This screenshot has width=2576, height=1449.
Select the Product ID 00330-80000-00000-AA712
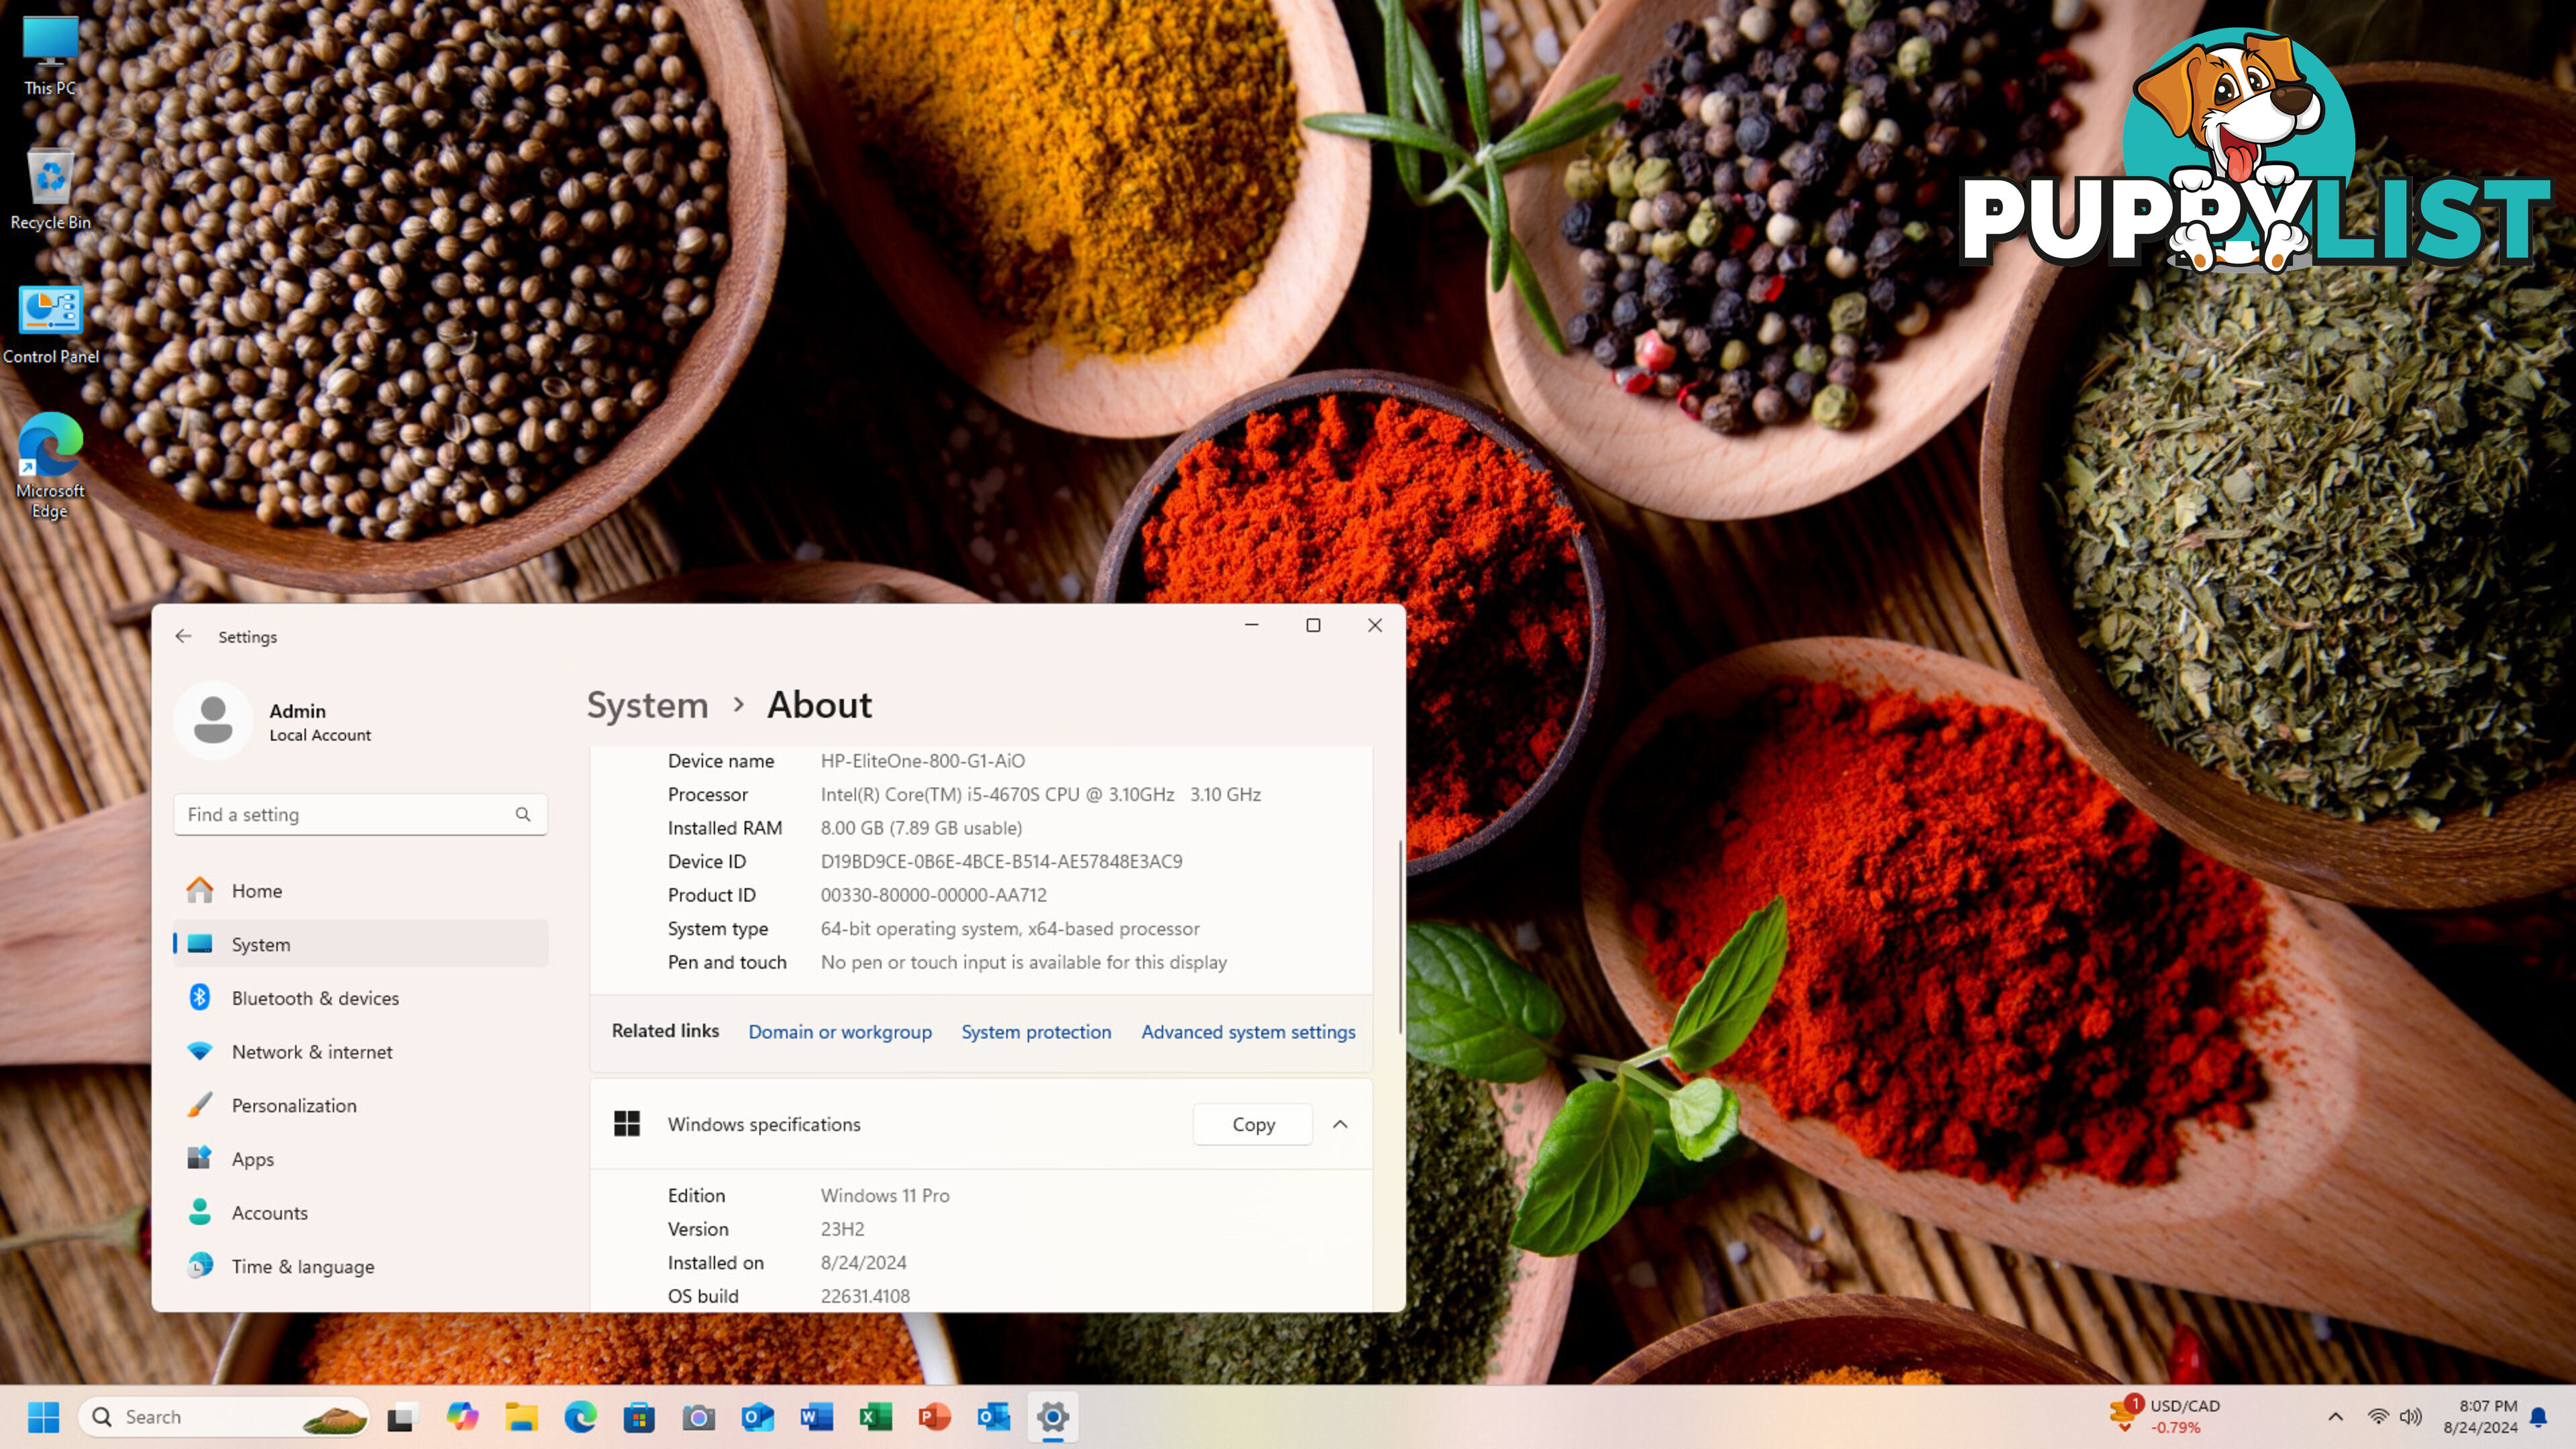[x=933, y=895]
